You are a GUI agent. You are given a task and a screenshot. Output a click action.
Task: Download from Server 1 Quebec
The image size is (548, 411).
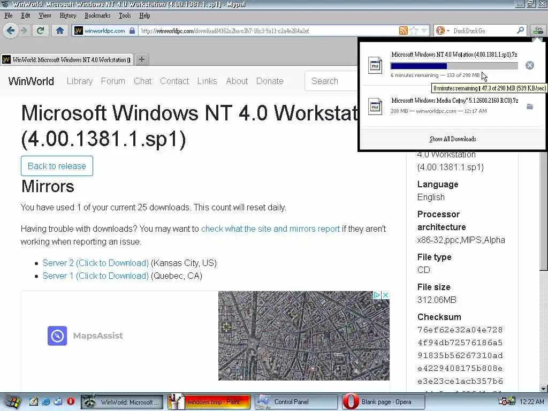(x=95, y=276)
